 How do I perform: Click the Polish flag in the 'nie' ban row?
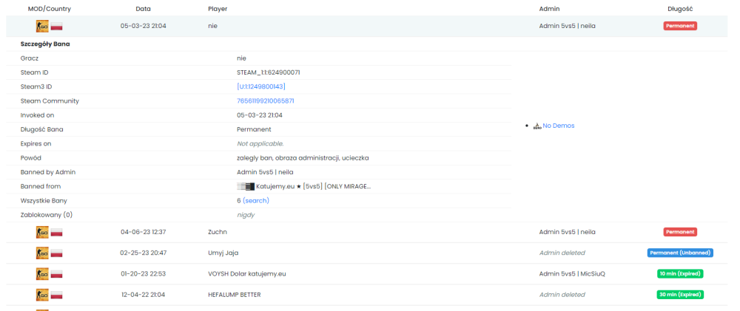coord(57,26)
